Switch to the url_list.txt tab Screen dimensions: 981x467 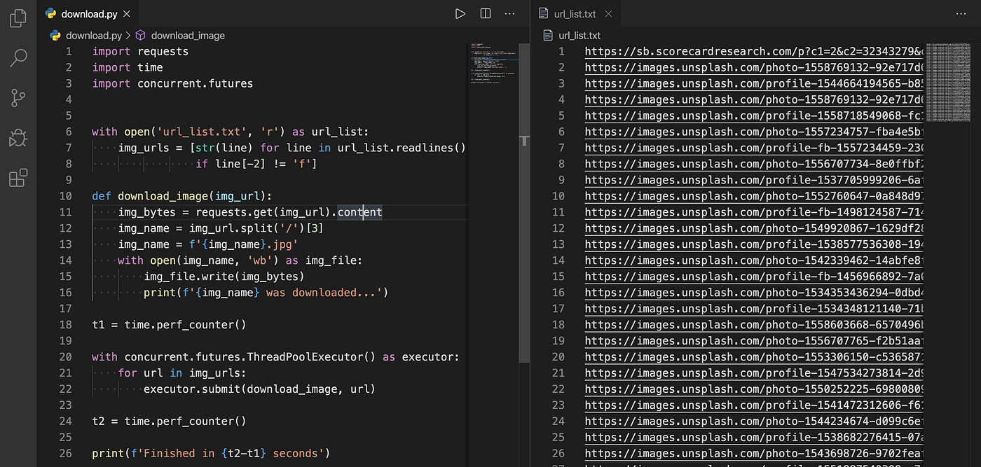pyautogui.click(x=575, y=13)
